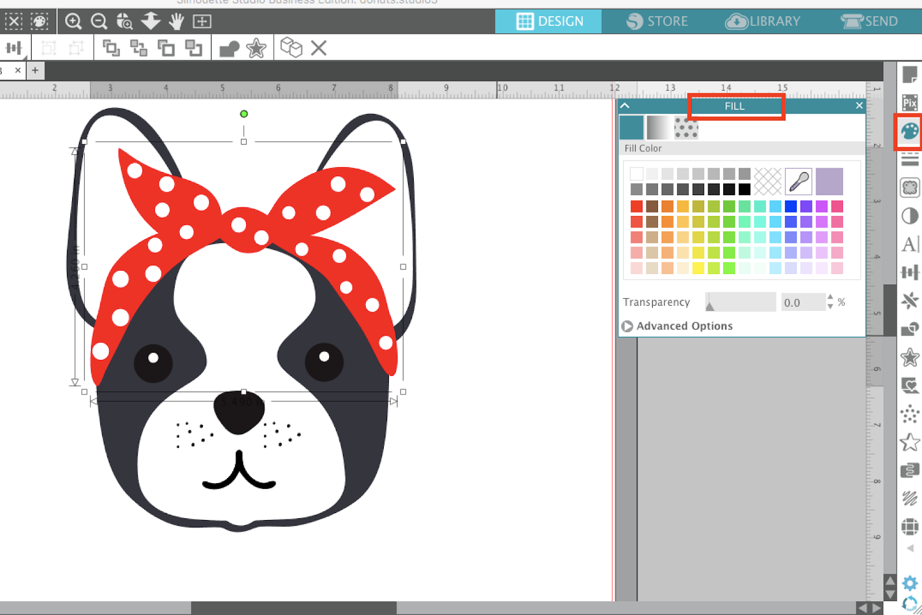Screen dimensions: 922x615
Task: Expand Advanced Options in the Fill panel
Action: [627, 326]
